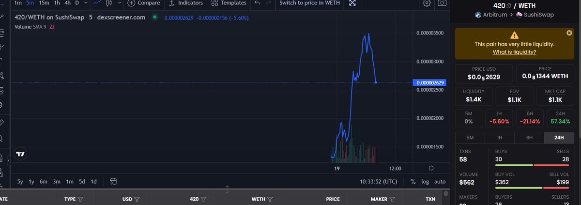Select the 6H -21.14% change box

(x=530, y=118)
